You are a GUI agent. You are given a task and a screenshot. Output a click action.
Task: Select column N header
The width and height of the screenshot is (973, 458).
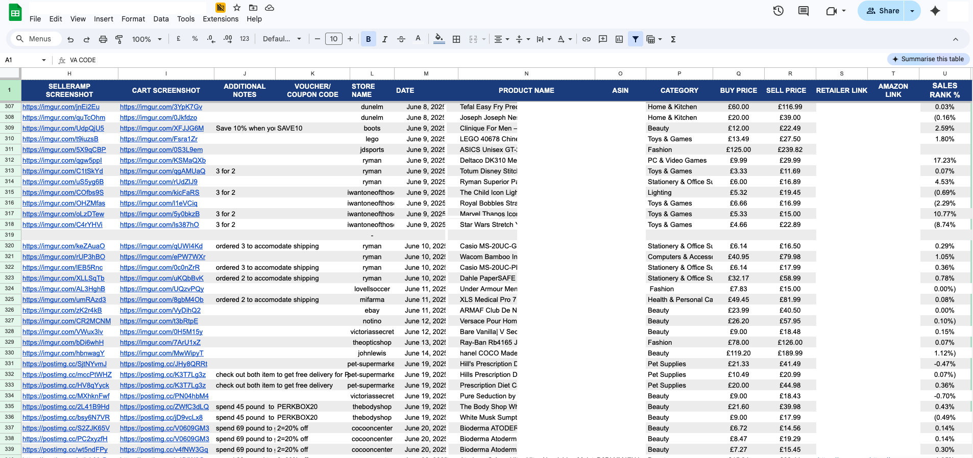(x=526, y=74)
